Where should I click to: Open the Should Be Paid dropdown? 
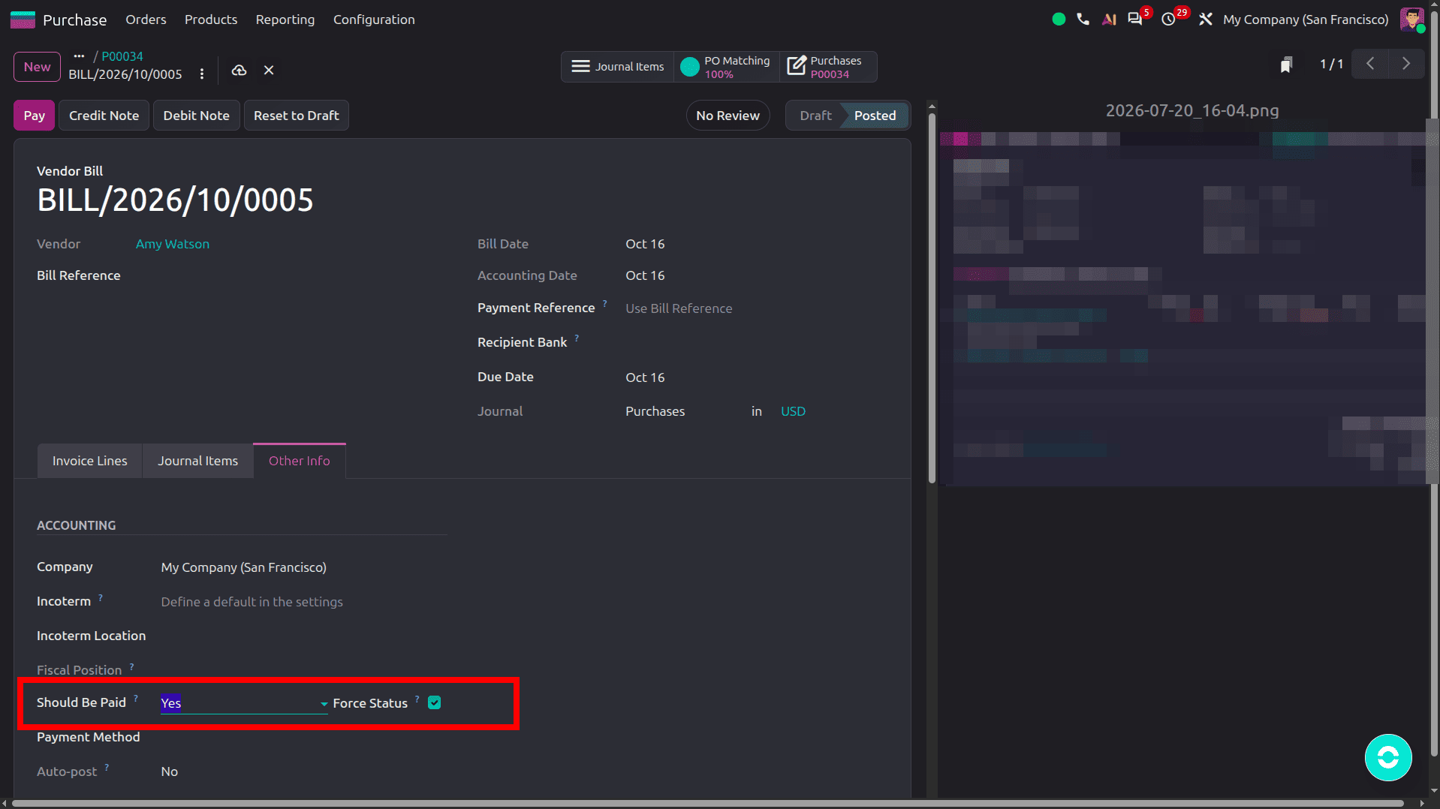244,703
